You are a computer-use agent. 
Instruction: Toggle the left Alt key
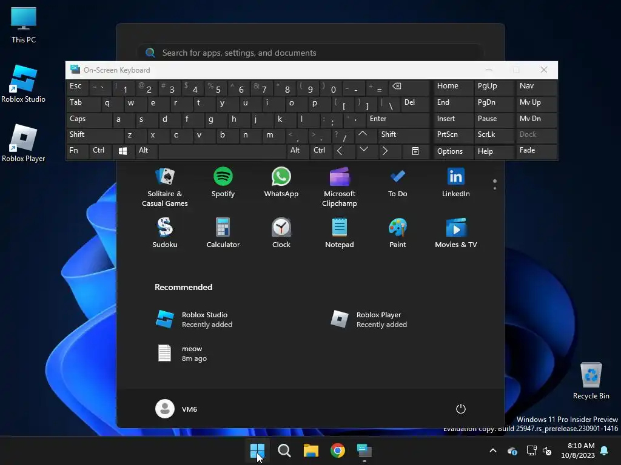point(146,151)
